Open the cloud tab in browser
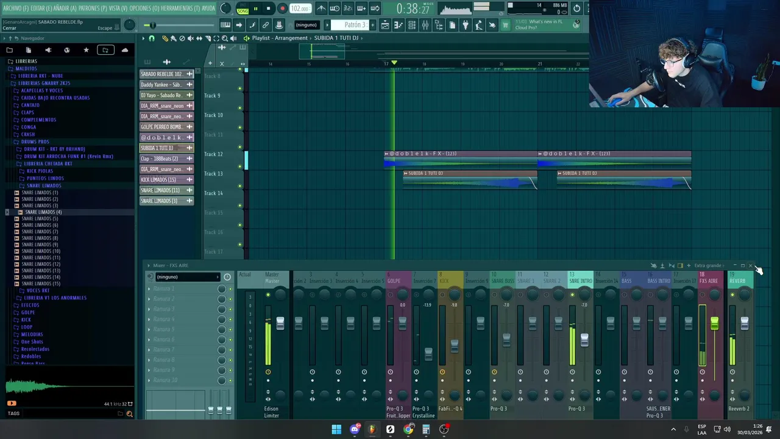The height and width of the screenshot is (439, 780). (x=125, y=50)
